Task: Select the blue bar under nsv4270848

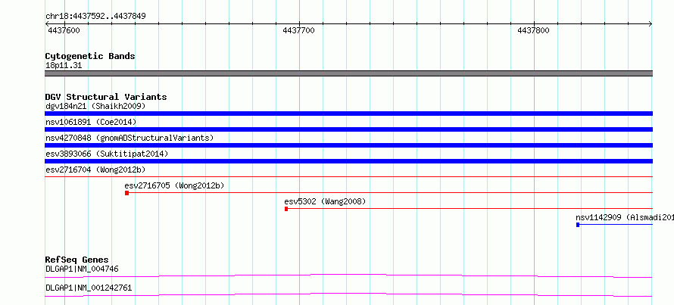Action: [348, 145]
